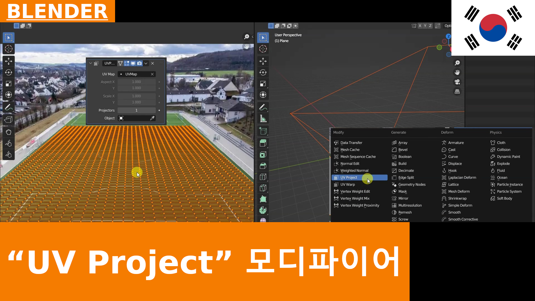Open modifier extra options dropdown arrow
This screenshot has width=535, height=301.
(x=146, y=63)
